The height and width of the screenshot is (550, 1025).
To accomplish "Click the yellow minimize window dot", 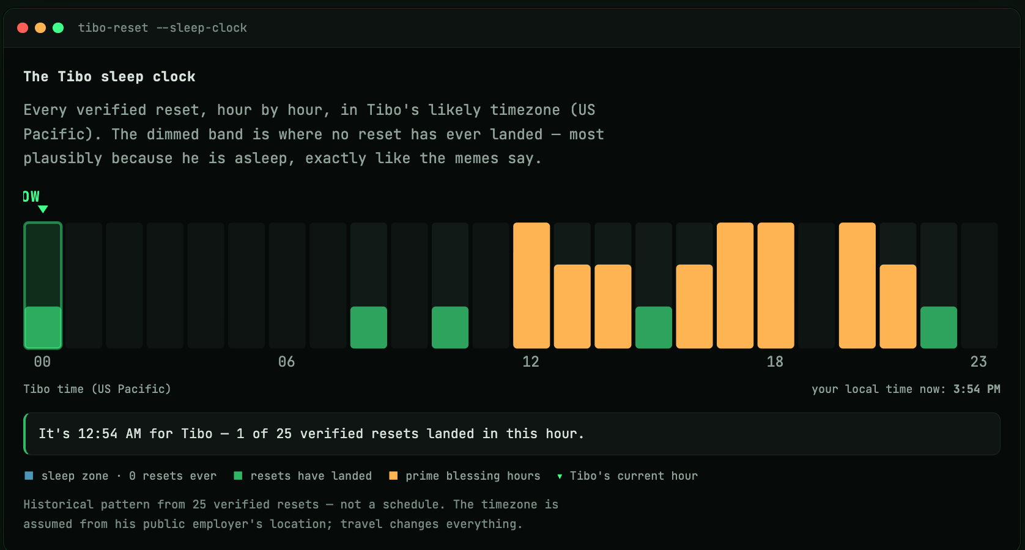I will (40, 28).
